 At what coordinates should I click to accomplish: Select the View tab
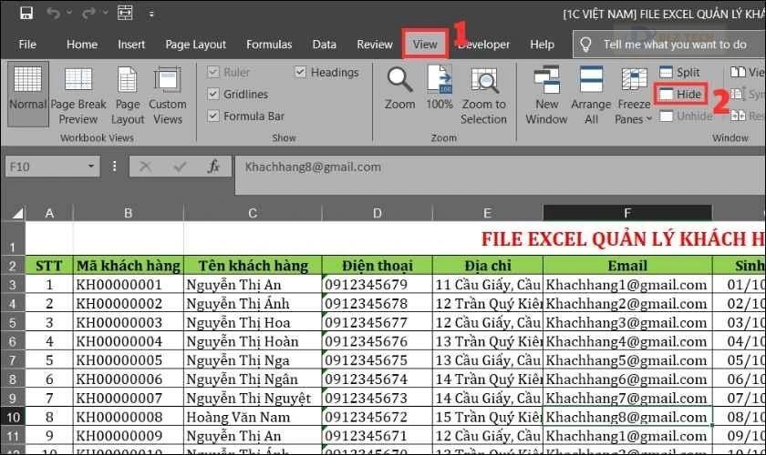tap(425, 45)
